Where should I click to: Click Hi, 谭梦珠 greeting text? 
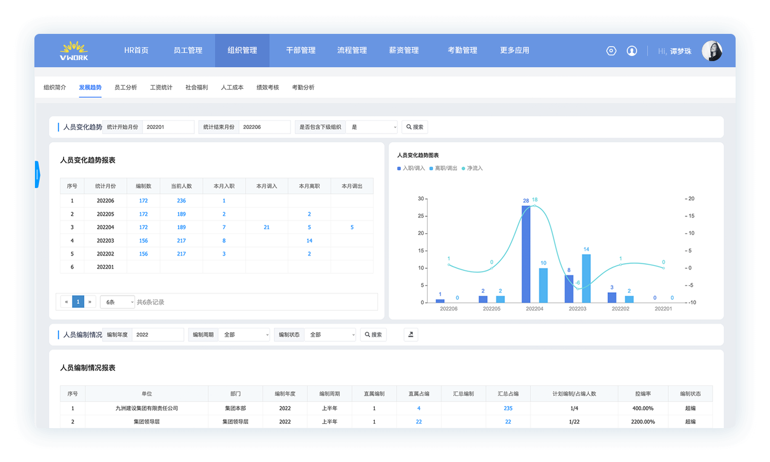pos(675,51)
